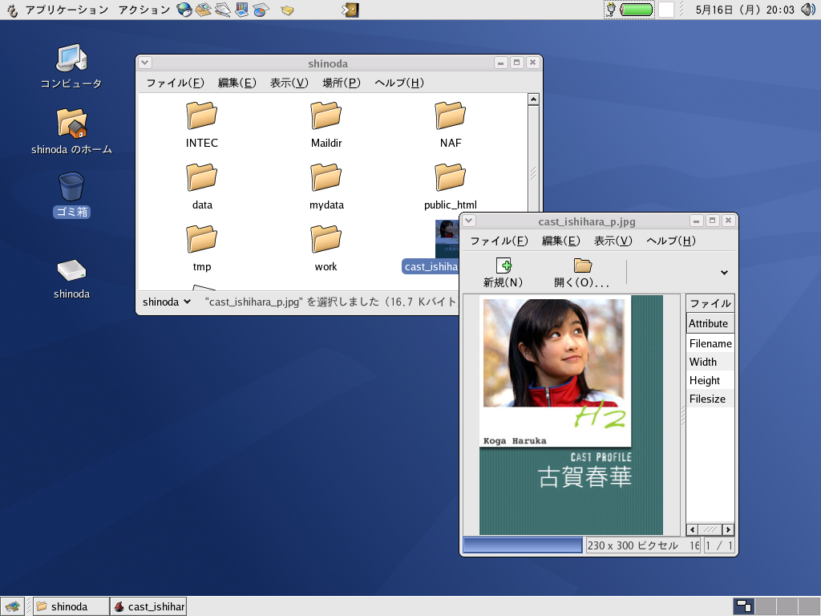Image resolution: width=821 pixels, height=616 pixels.
Task: Click the 230 x 300 ピクセル status text
Action: click(633, 545)
